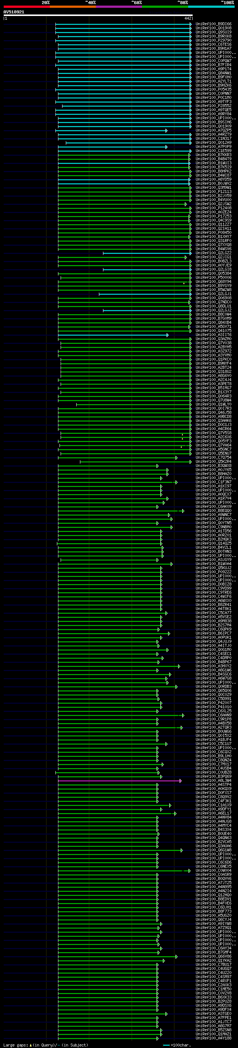The width and height of the screenshot is (238, 1048).
Task: Select the UniRef100_Q2JIG1 label
Action: 213,257
